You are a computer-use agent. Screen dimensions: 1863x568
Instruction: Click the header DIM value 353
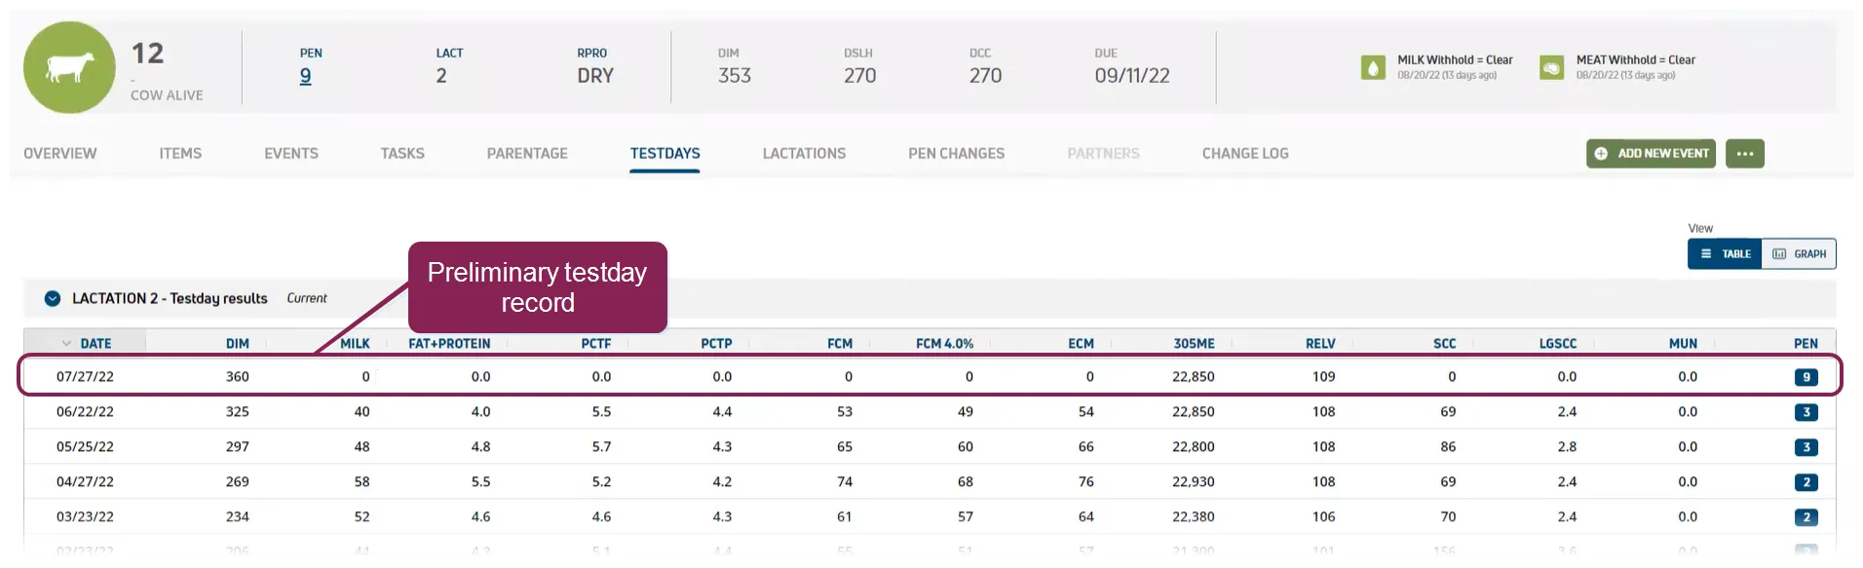[x=735, y=76]
